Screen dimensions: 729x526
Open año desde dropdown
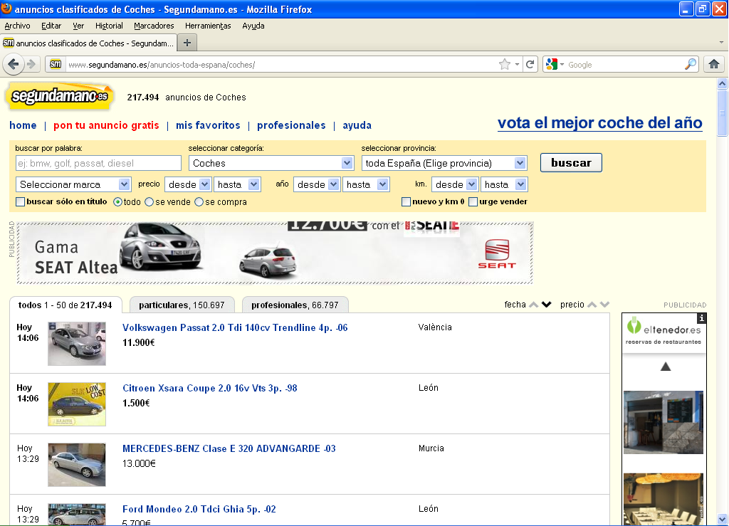click(317, 184)
